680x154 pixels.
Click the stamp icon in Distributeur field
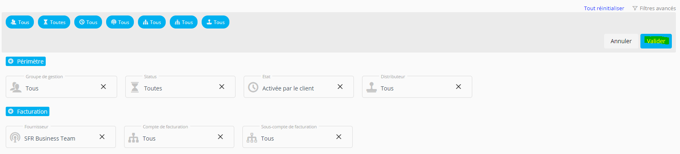[371, 87]
